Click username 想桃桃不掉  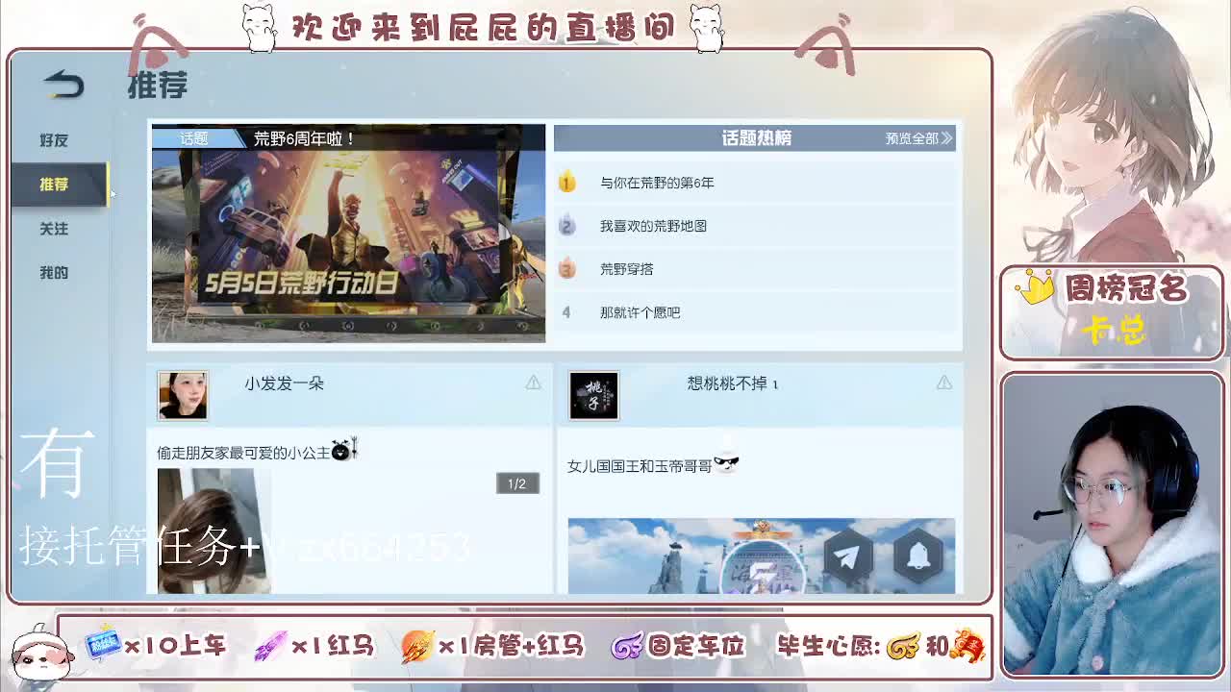(x=732, y=383)
